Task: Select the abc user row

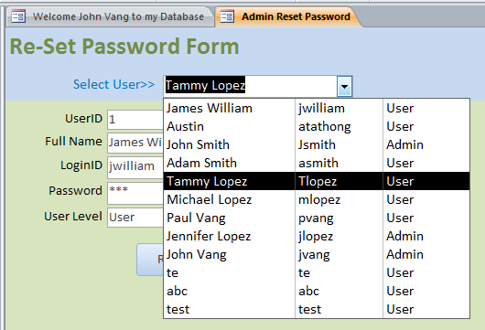Action: 317,291
